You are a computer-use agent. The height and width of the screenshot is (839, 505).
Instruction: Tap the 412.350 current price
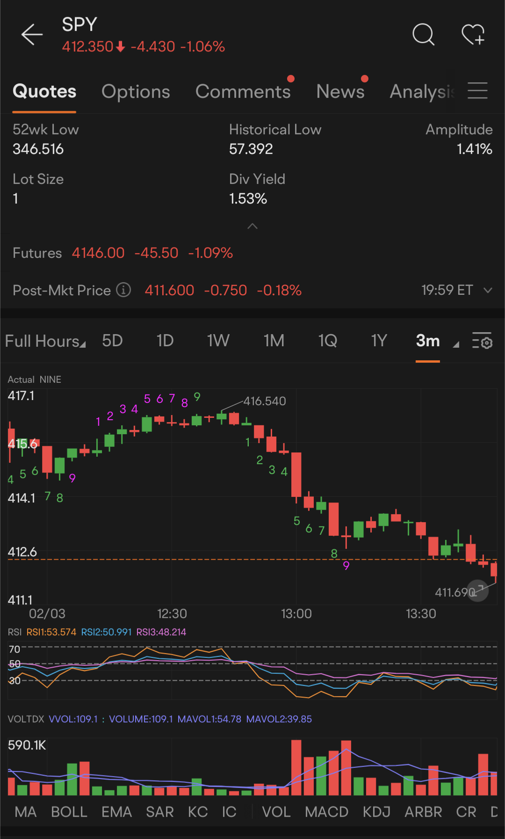pyautogui.click(x=88, y=47)
